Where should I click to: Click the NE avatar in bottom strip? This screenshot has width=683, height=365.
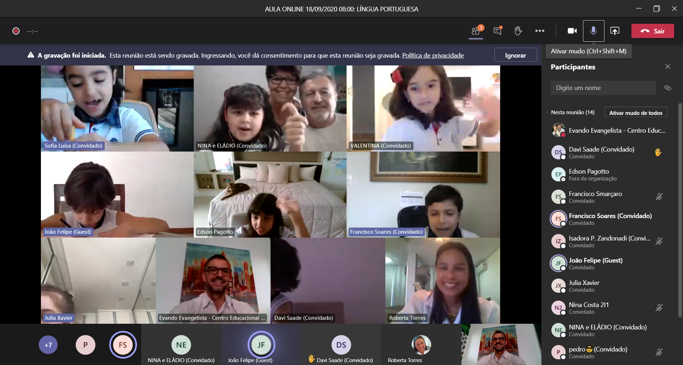pos(181,345)
